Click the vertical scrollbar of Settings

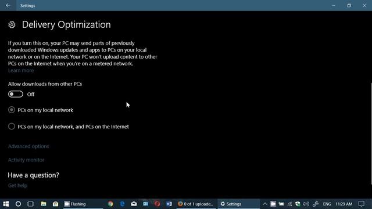click(371, 134)
